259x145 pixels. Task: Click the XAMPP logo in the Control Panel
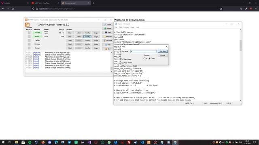27,25
